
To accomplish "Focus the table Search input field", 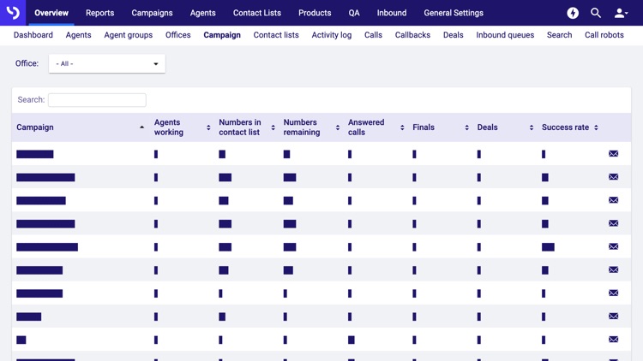I will (97, 100).
